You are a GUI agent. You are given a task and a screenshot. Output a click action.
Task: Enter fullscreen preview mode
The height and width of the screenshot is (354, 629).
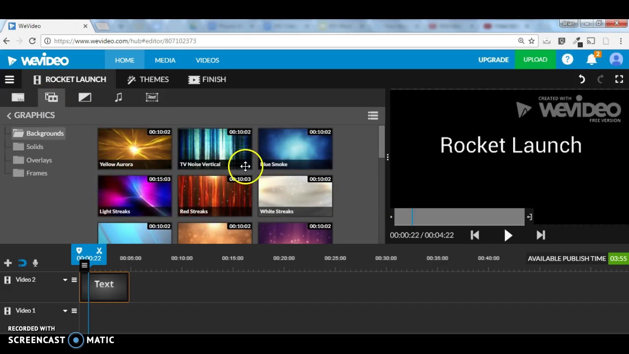tap(619, 79)
